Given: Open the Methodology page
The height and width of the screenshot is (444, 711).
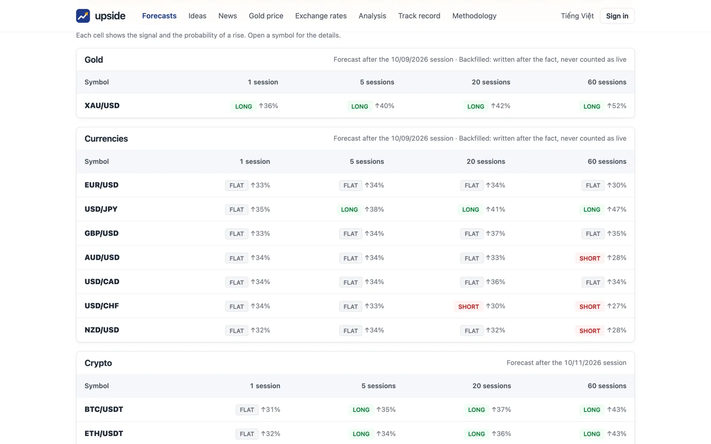Looking at the screenshot, I should (474, 16).
